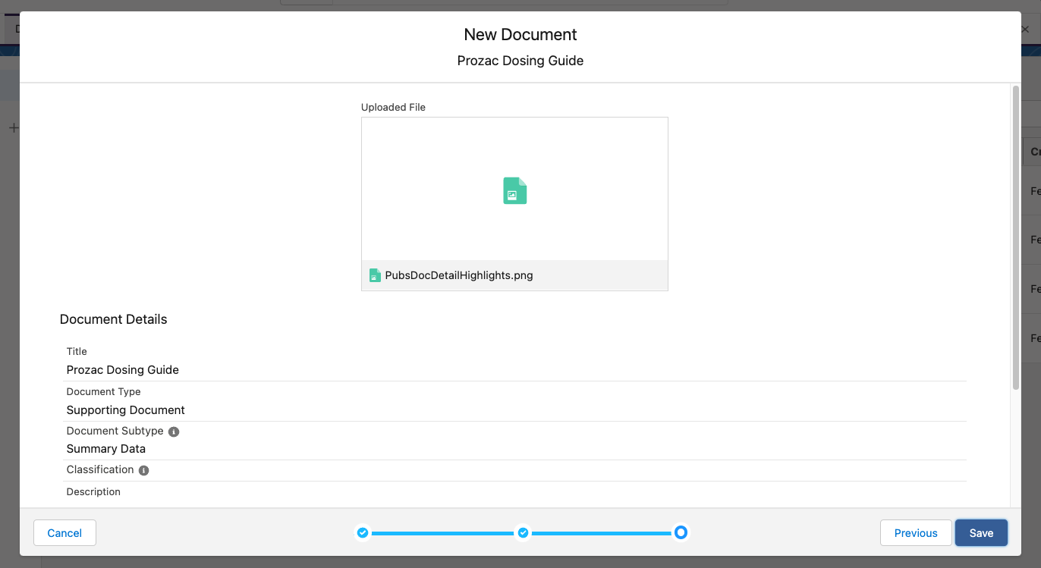Click the Classification info icon
Screen dimensions: 1041x568
(x=144, y=470)
